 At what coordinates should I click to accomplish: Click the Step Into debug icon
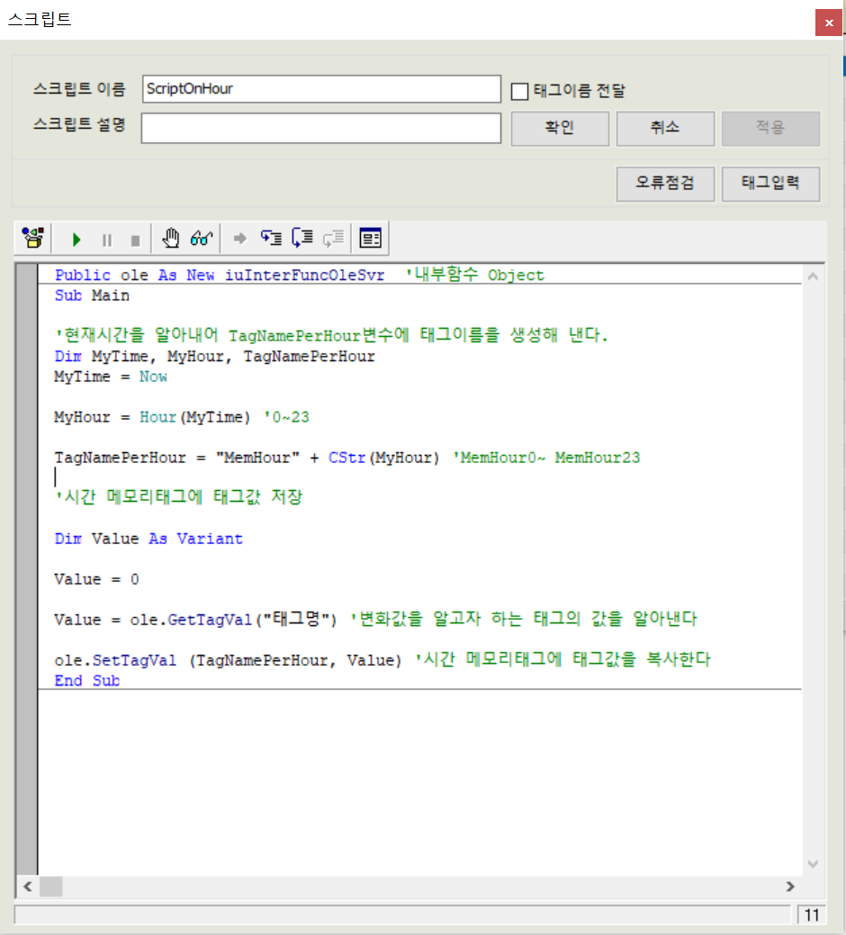(271, 239)
